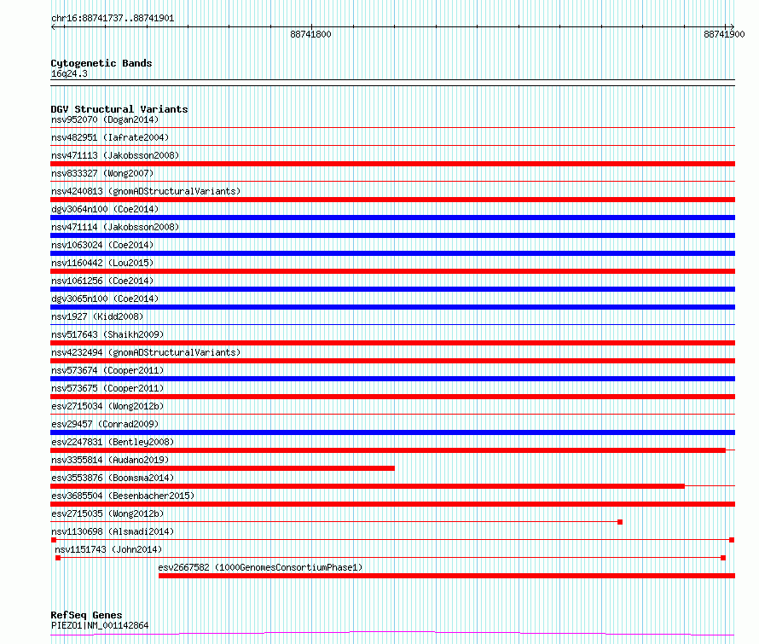759x644 pixels.
Task: Select variant nsv1130698 (Alsmadi2014) label
Action: click(x=113, y=531)
